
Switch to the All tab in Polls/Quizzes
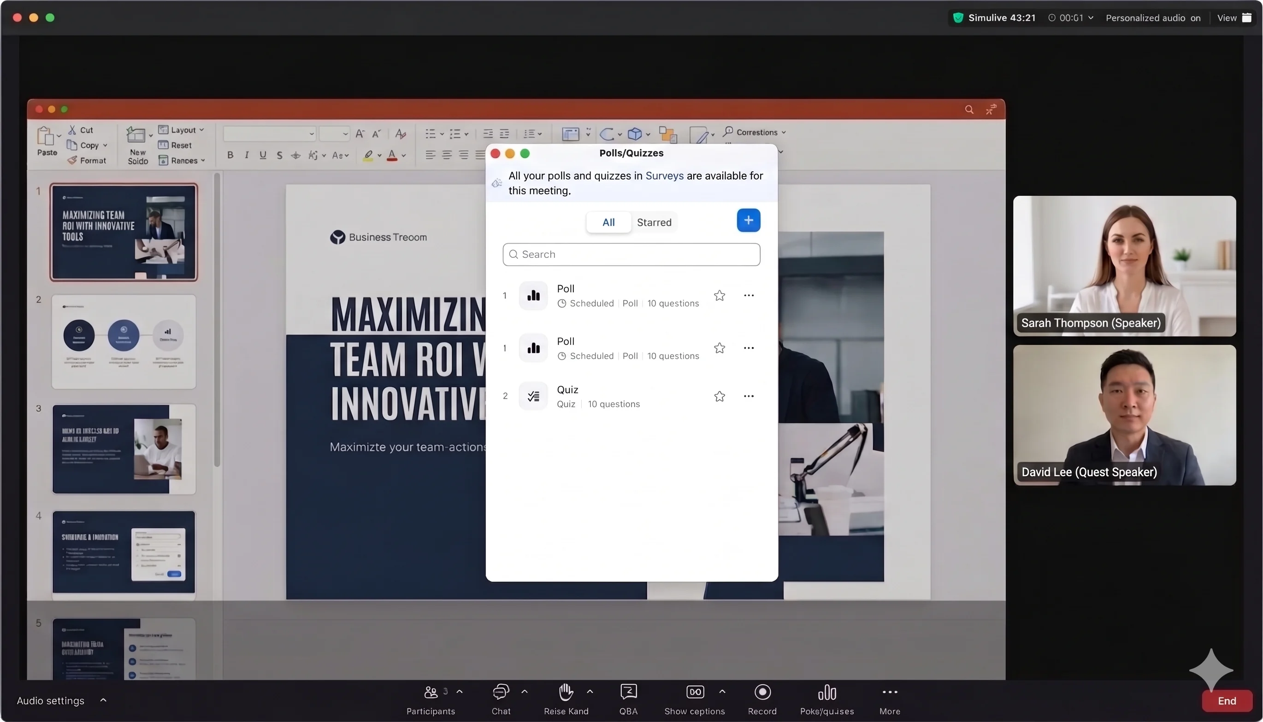pyautogui.click(x=608, y=222)
